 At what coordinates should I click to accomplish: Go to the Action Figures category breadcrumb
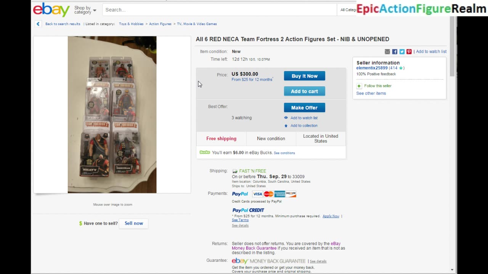click(x=160, y=24)
